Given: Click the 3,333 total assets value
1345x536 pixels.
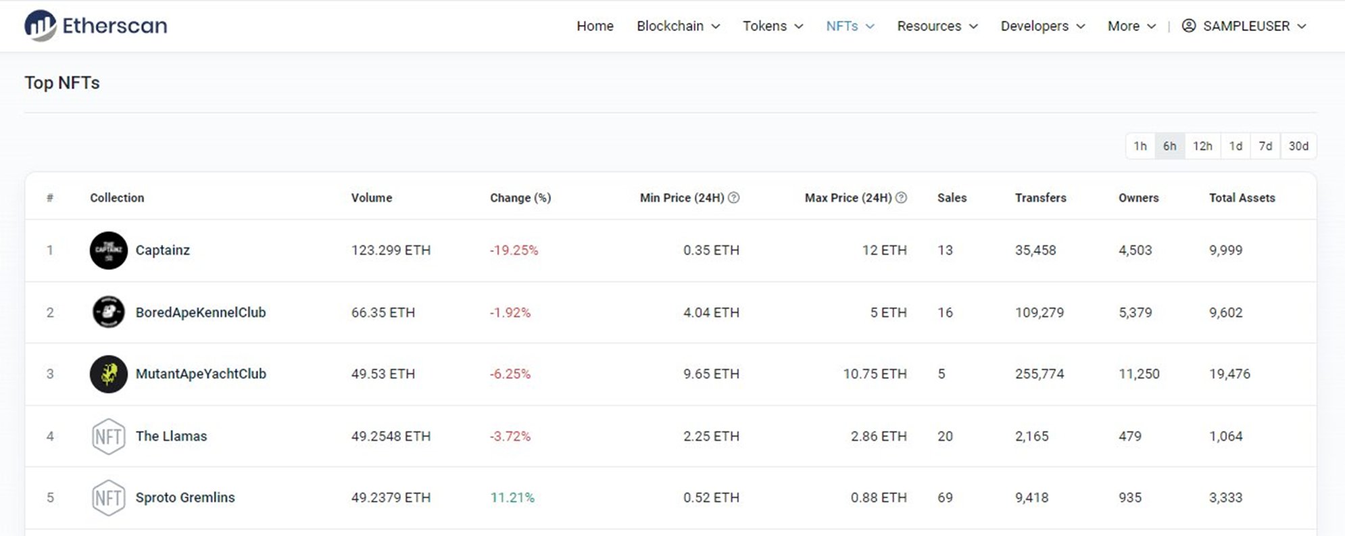Looking at the screenshot, I should point(1225,497).
